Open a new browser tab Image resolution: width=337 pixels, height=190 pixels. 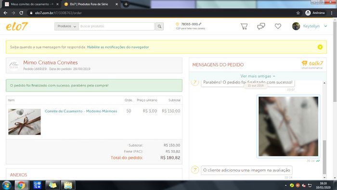(x=126, y=4)
